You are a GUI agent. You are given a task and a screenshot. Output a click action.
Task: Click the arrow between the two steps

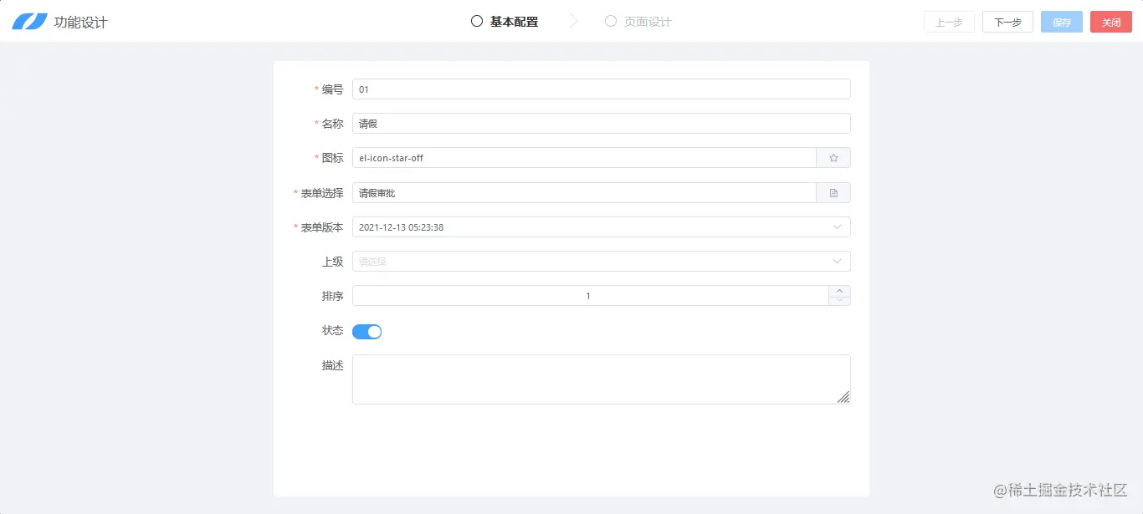tap(573, 20)
